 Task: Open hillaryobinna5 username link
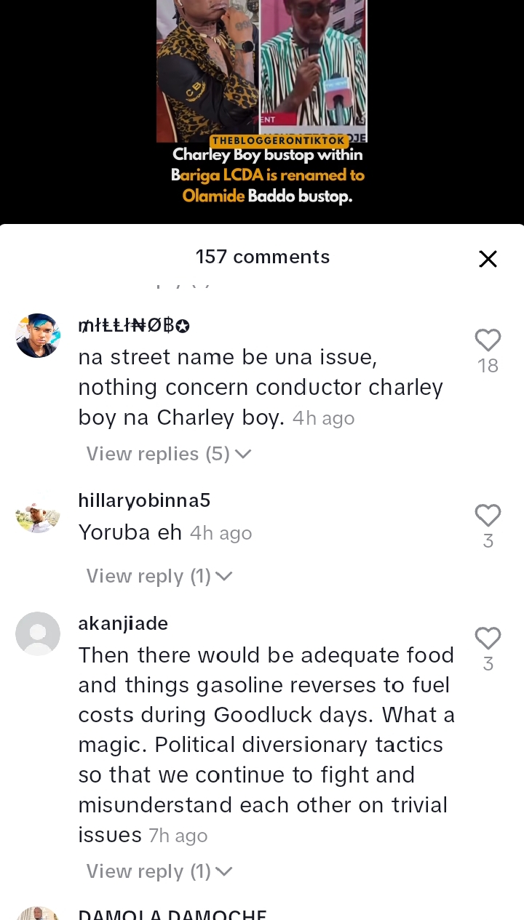[x=144, y=500]
